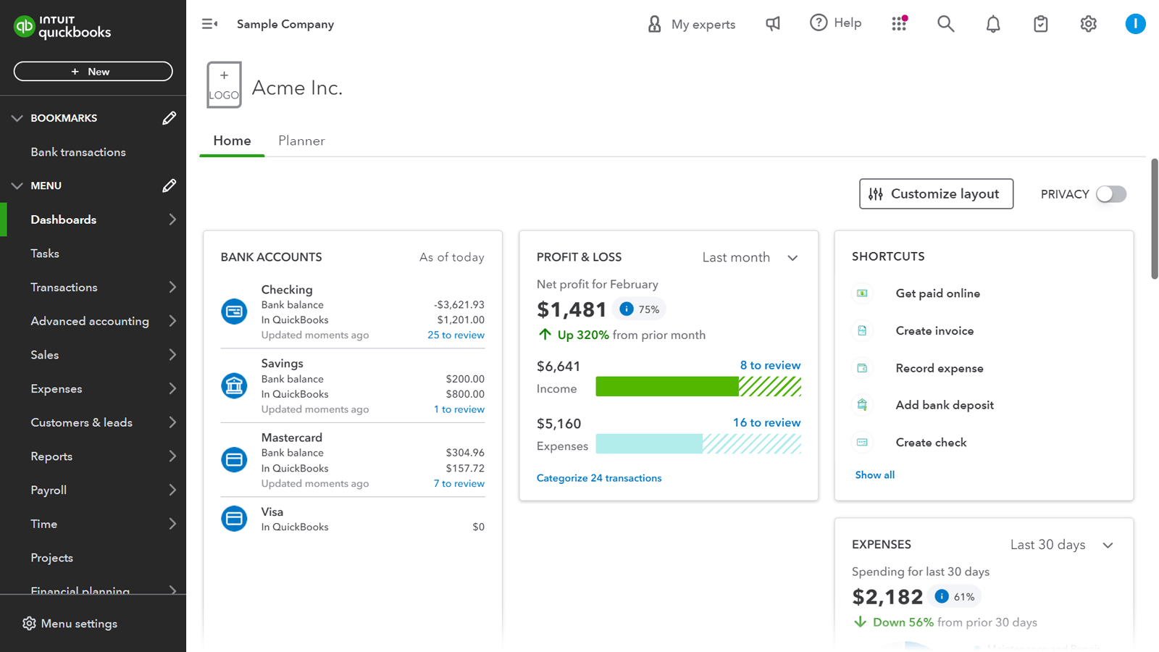Open the Expenses Last 30 days dropdown
The image size is (1159, 652).
[1062, 544]
